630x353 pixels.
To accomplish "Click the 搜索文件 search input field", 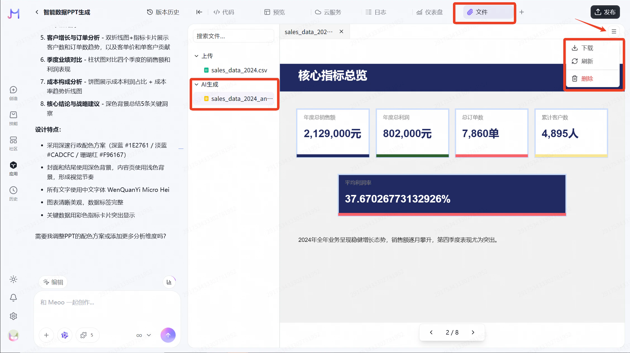I will tap(233, 36).
